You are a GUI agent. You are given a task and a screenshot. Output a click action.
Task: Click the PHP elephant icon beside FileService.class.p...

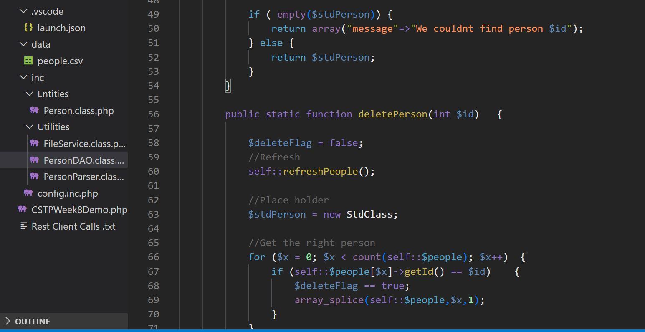34,143
